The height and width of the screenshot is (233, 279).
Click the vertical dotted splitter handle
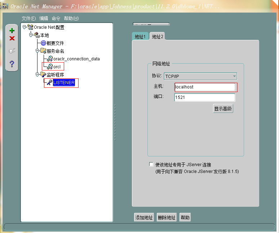pyautogui.click(x=115, y=123)
